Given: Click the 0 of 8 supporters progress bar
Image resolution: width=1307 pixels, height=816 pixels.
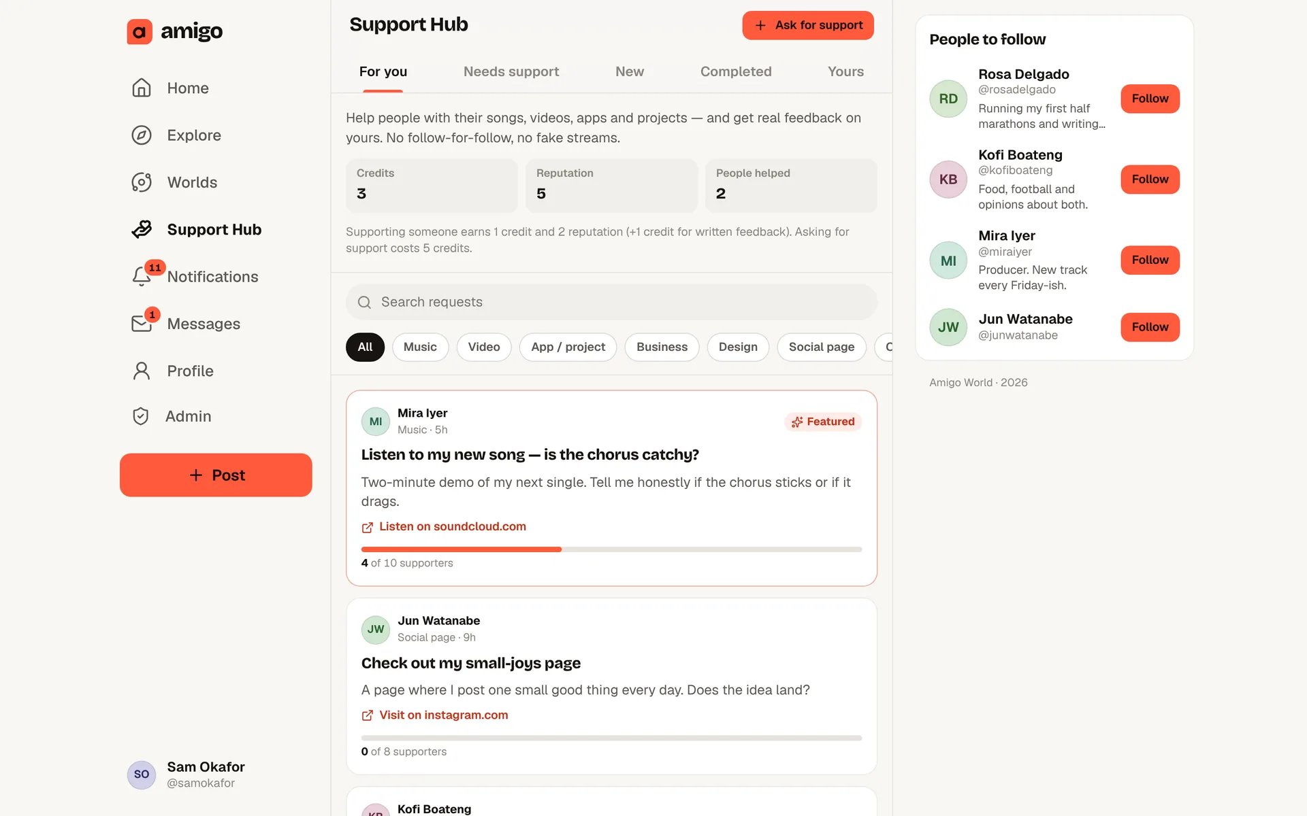Looking at the screenshot, I should tap(611, 738).
